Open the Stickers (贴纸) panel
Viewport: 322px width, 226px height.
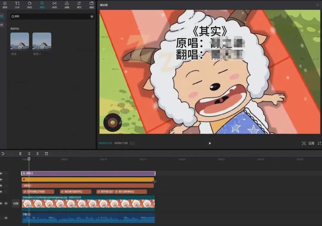coord(30,5)
